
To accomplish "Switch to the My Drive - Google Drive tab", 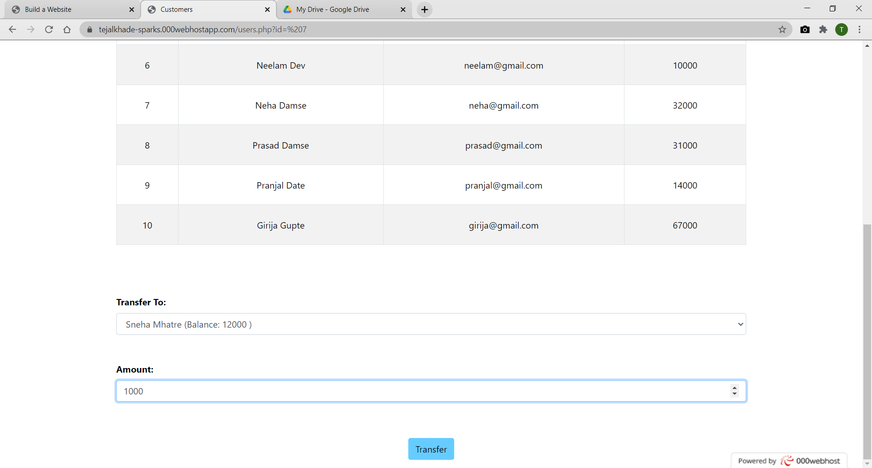I will 338,9.
